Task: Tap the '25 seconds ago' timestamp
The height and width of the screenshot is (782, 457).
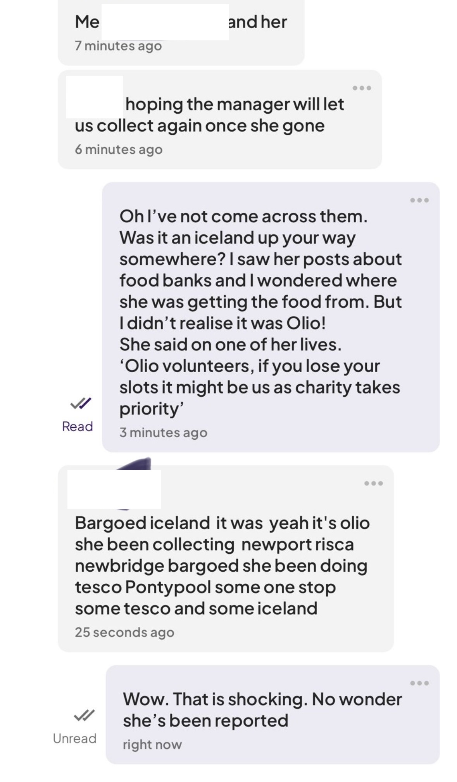Action: point(124,632)
